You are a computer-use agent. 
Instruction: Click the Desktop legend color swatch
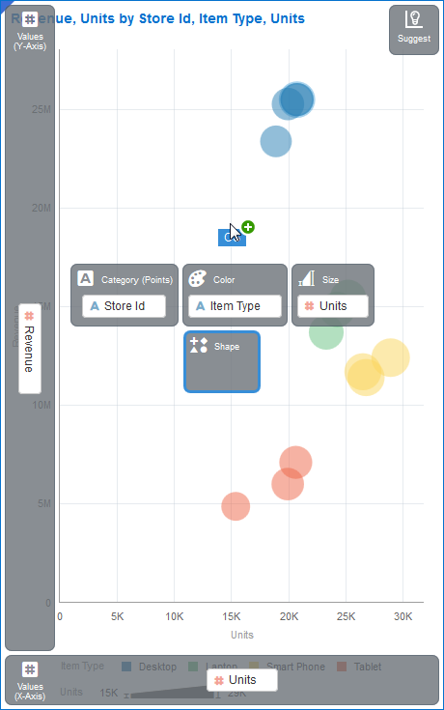pos(126,667)
